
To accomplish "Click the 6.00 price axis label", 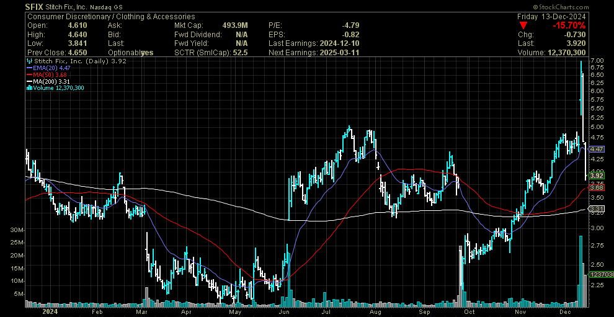I will point(597,91).
